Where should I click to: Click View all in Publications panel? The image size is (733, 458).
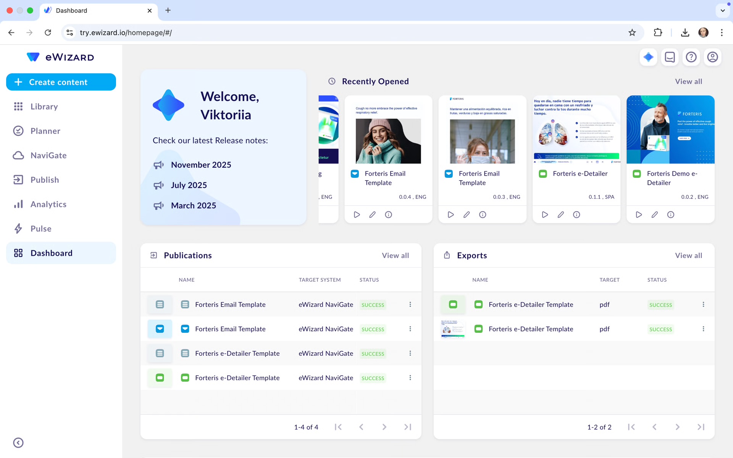[x=395, y=255]
